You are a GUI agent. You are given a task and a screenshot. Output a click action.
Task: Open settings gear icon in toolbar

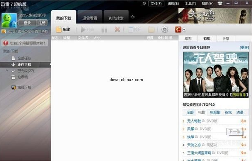coord(165,29)
